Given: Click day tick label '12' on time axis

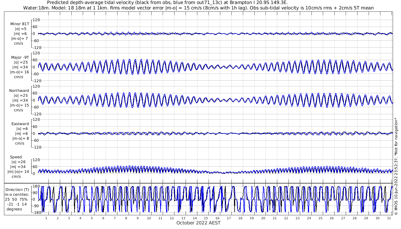Looking at the screenshot, I should 172,218.
